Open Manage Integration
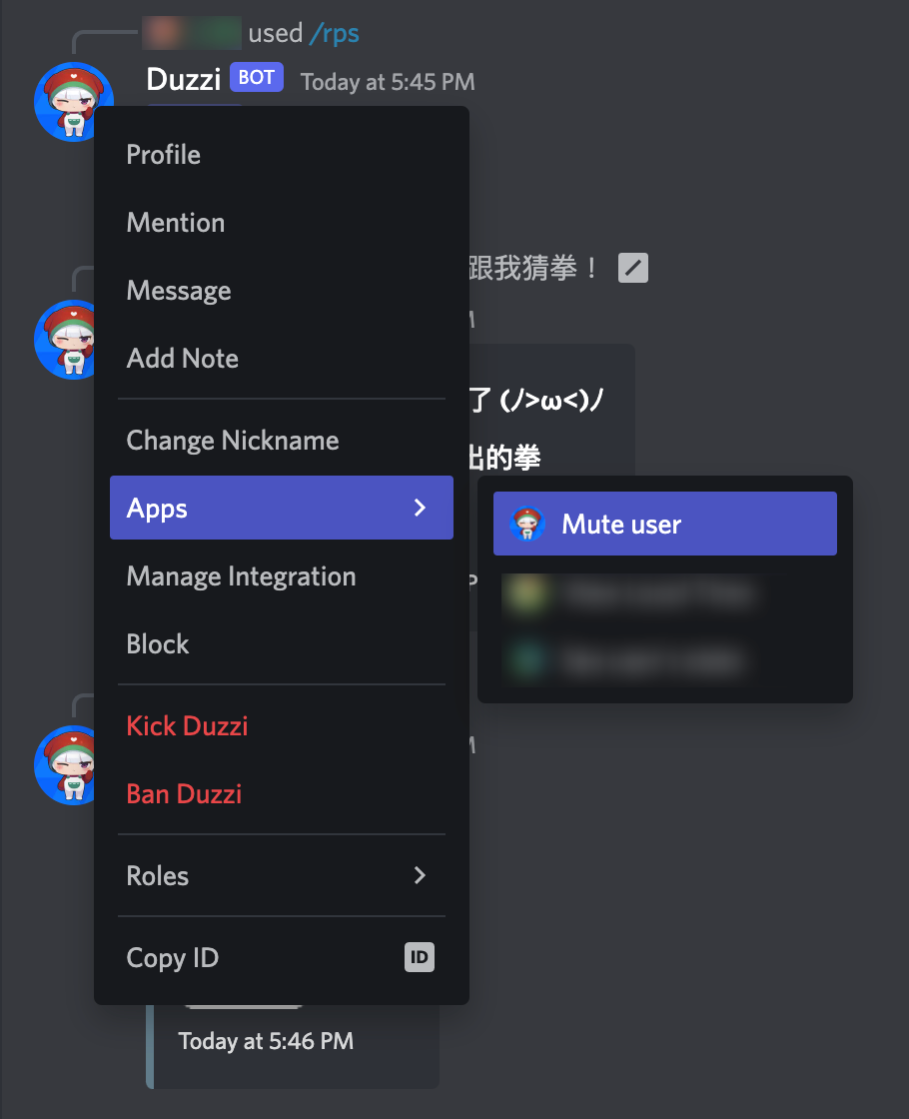The height and width of the screenshot is (1119, 909). [282, 575]
